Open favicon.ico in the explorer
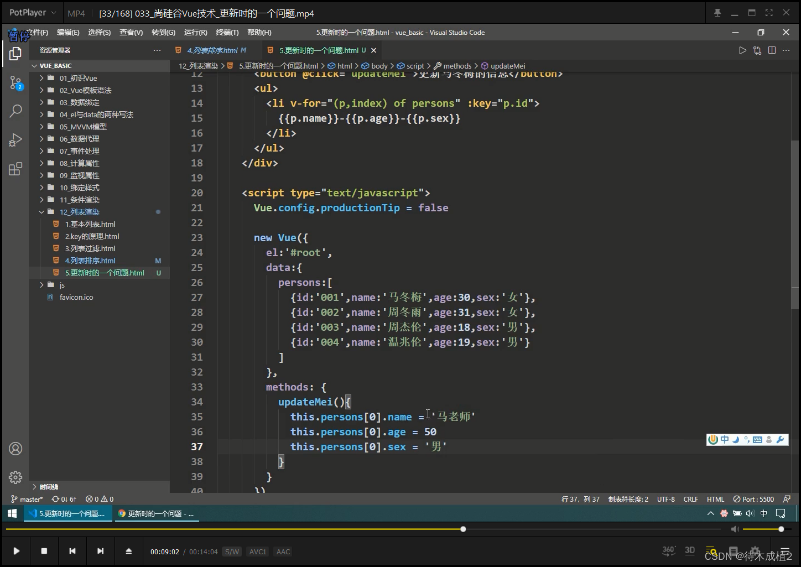 tap(76, 297)
